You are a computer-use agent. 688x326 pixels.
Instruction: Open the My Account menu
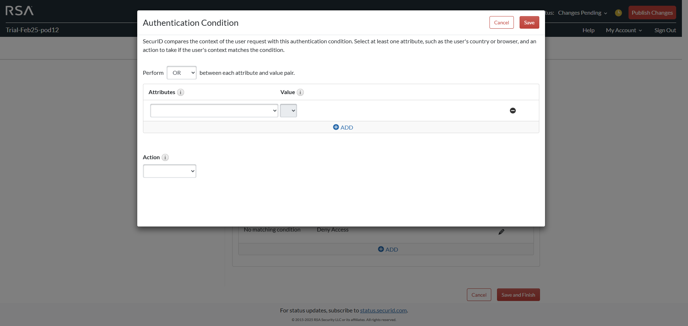623,30
